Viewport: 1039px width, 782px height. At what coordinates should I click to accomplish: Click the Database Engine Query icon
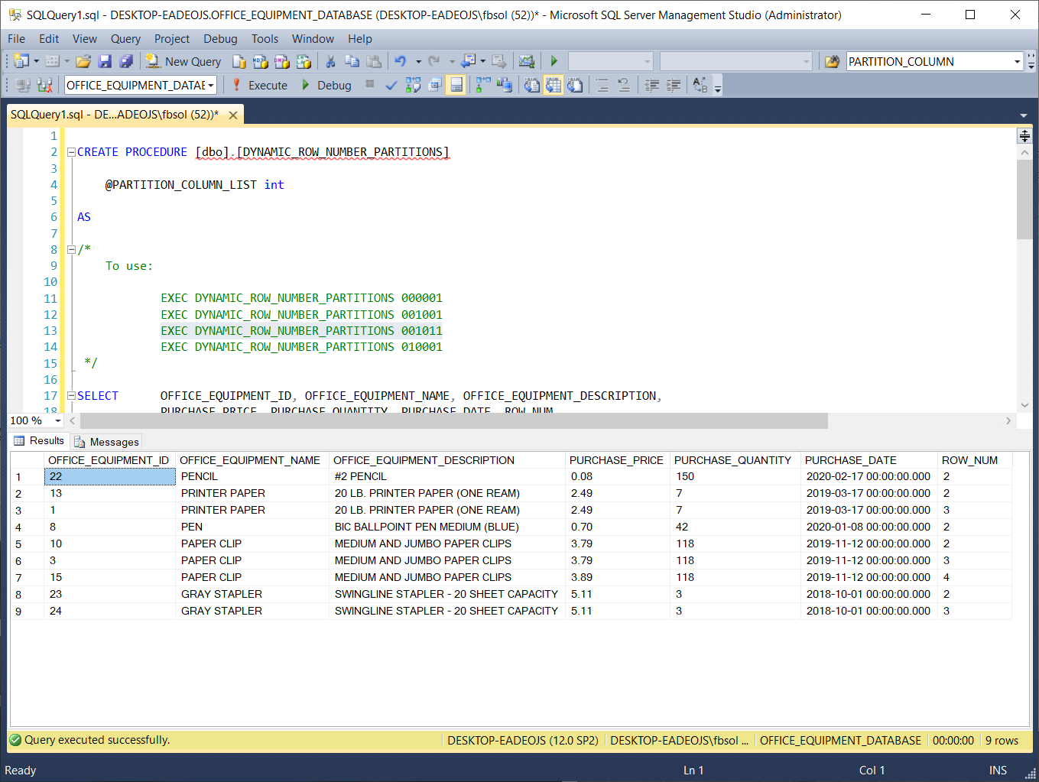pos(239,62)
